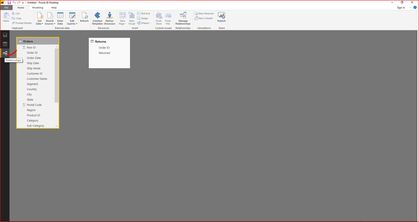Select the Orders table header
This screenshot has width=419, height=222.
click(38, 42)
